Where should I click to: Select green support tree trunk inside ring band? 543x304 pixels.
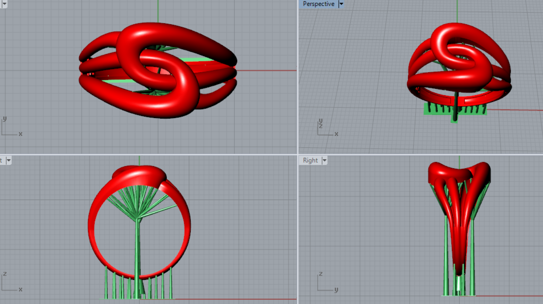[x=137, y=251]
